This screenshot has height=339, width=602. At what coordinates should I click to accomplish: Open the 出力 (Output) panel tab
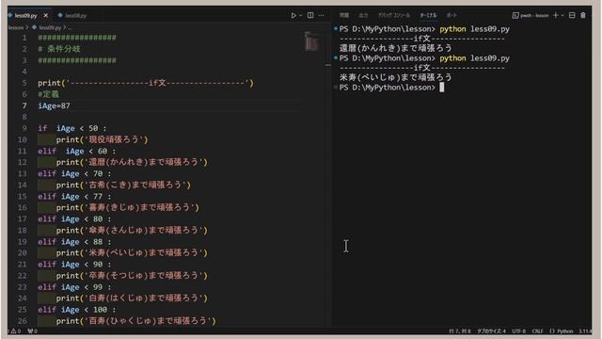point(363,15)
